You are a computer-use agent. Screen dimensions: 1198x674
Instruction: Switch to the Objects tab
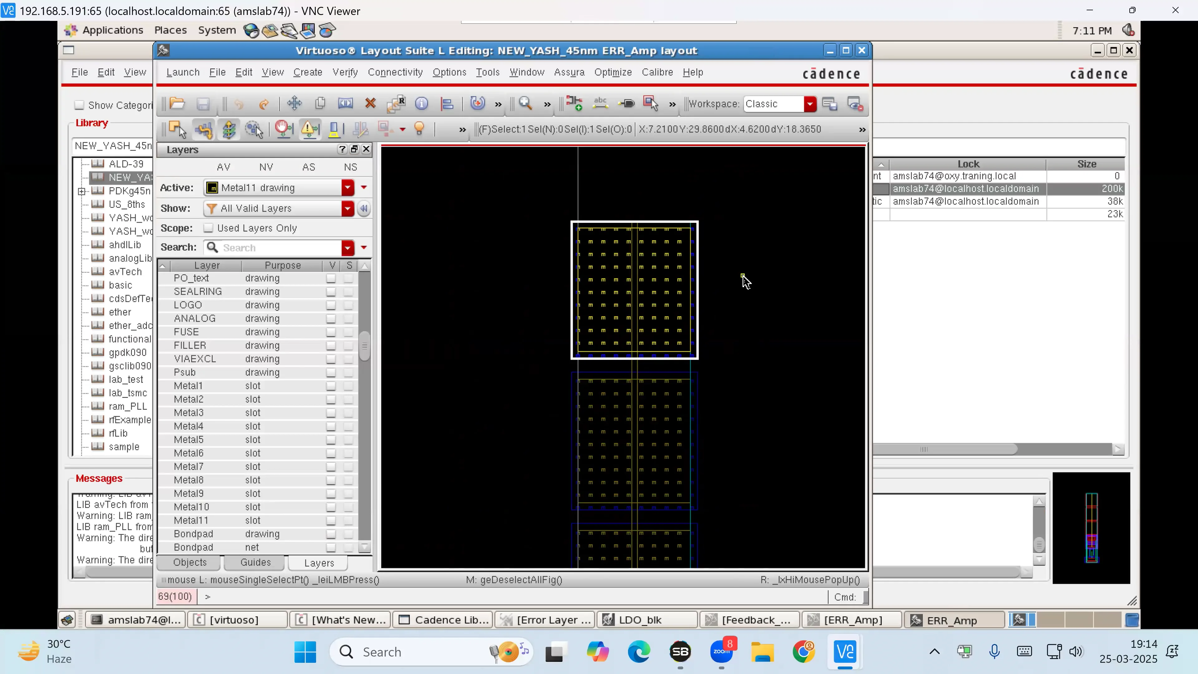(190, 562)
